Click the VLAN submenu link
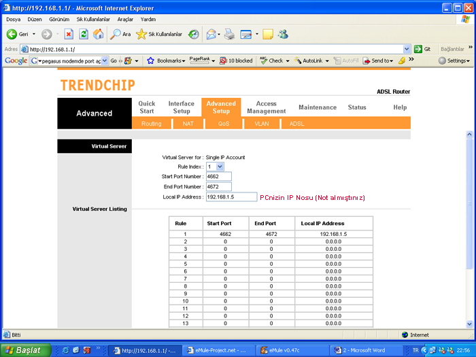476x357 pixels. coord(262,124)
